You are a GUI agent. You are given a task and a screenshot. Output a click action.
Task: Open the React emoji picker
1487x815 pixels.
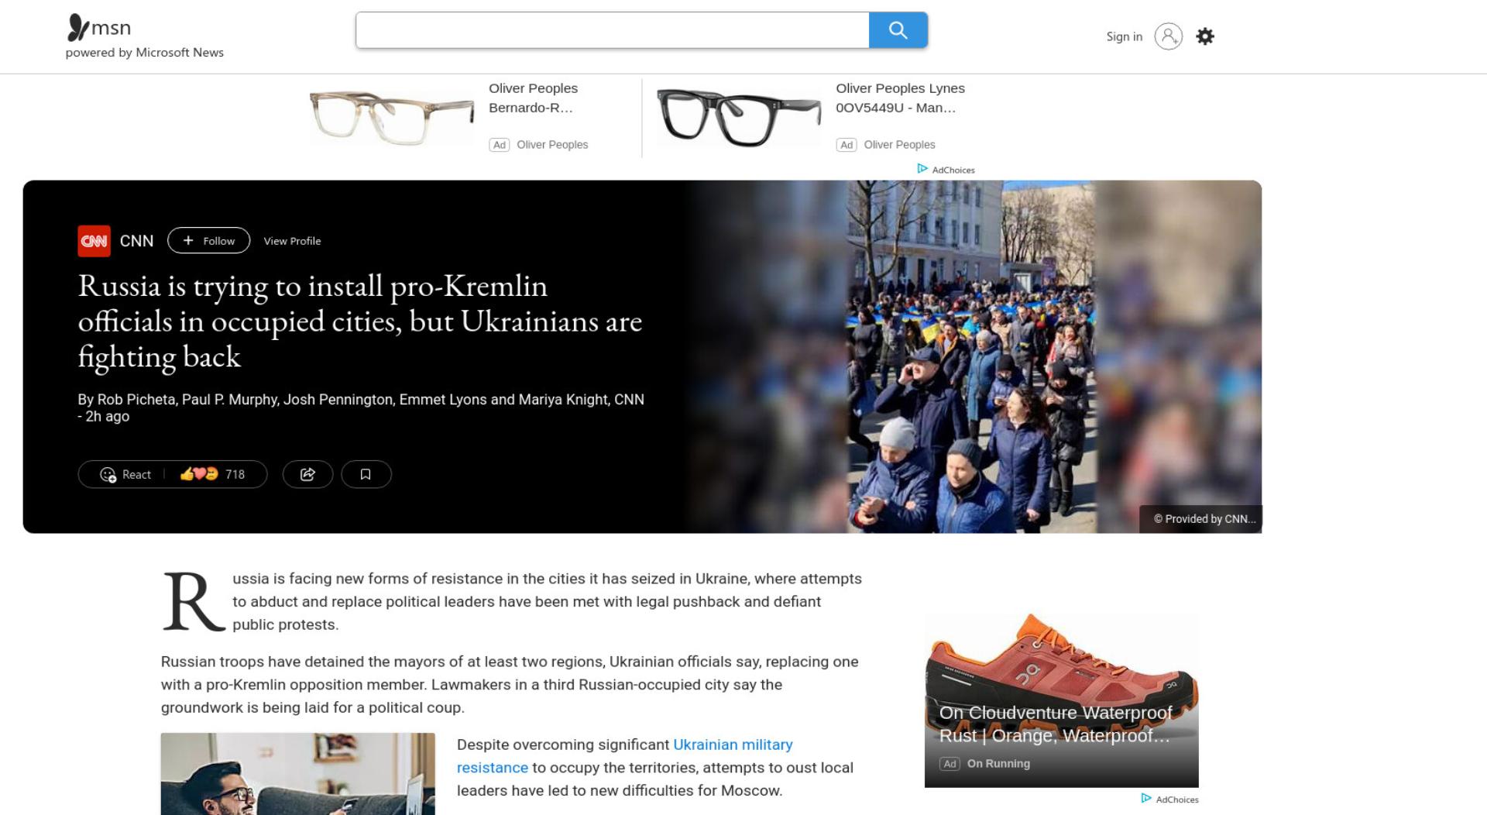(x=125, y=474)
